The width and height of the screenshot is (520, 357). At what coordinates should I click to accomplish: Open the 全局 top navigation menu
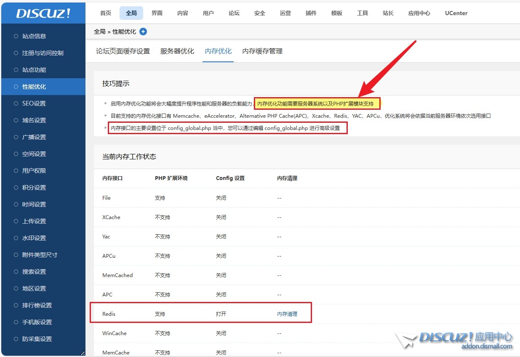click(131, 13)
